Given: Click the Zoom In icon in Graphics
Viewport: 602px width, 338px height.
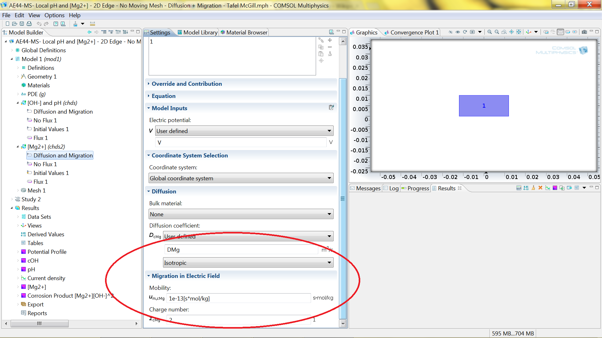Looking at the screenshot, I should click(x=489, y=32).
